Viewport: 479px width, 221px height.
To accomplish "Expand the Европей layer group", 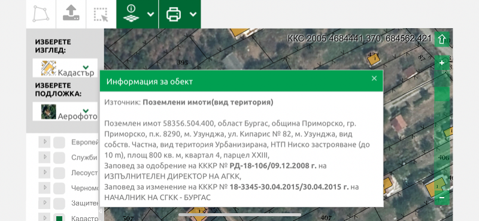I will pyautogui.click(x=44, y=141).
